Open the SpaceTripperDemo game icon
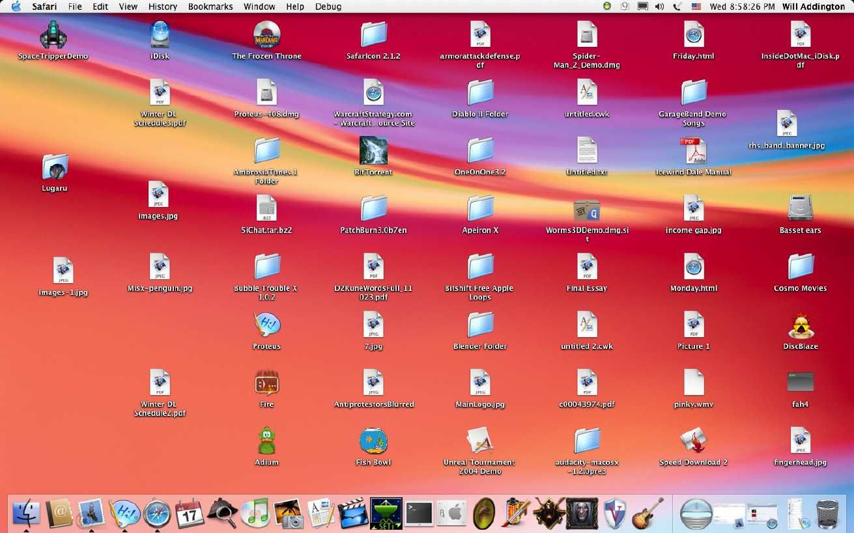Image resolution: width=854 pixels, height=533 pixels. tap(53, 34)
